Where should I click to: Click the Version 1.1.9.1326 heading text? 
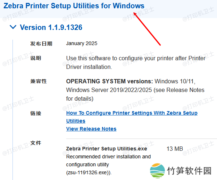(x=51, y=27)
